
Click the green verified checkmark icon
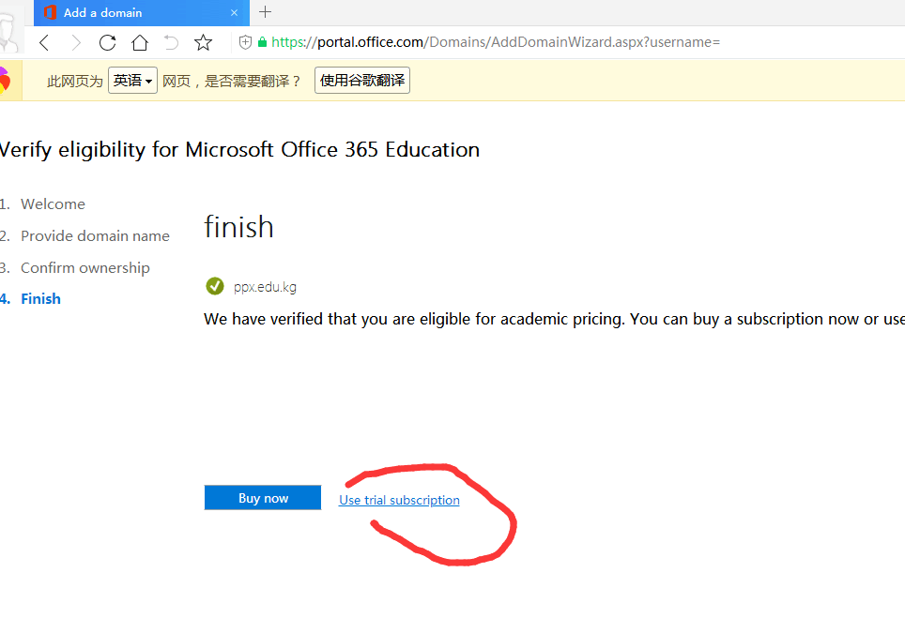pyautogui.click(x=215, y=286)
